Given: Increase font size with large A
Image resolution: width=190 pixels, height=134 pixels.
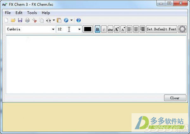Looking at the screenshot, I should pyautogui.click(x=117, y=29).
